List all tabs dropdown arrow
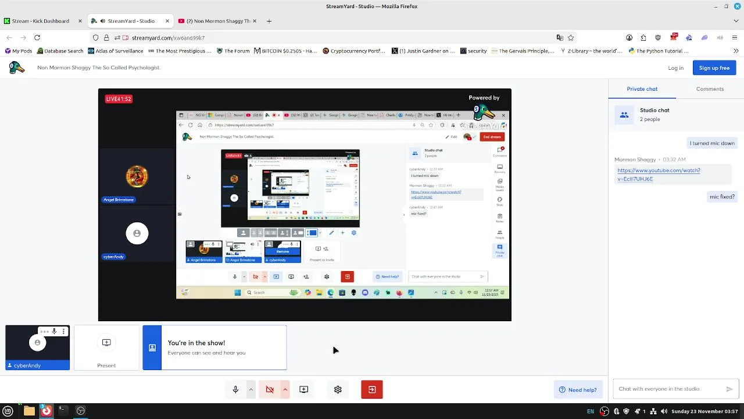This screenshot has width=744, height=419. click(736, 21)
